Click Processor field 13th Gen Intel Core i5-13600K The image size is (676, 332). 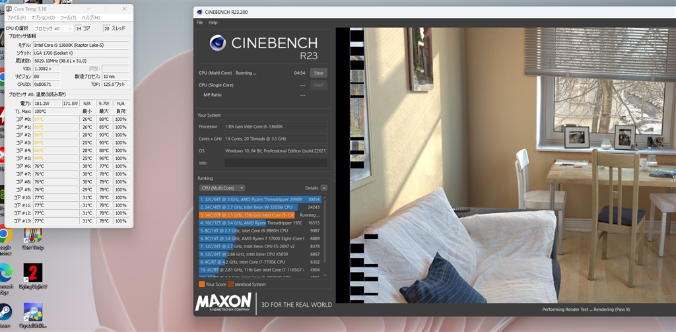(275, 127)
